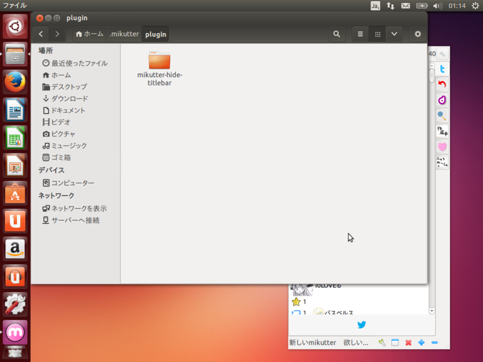Image resolution: width=483 pixels, height=362 pixels.
Task: Click the Twitter bird above the tweet box
Action: [361, 325]
